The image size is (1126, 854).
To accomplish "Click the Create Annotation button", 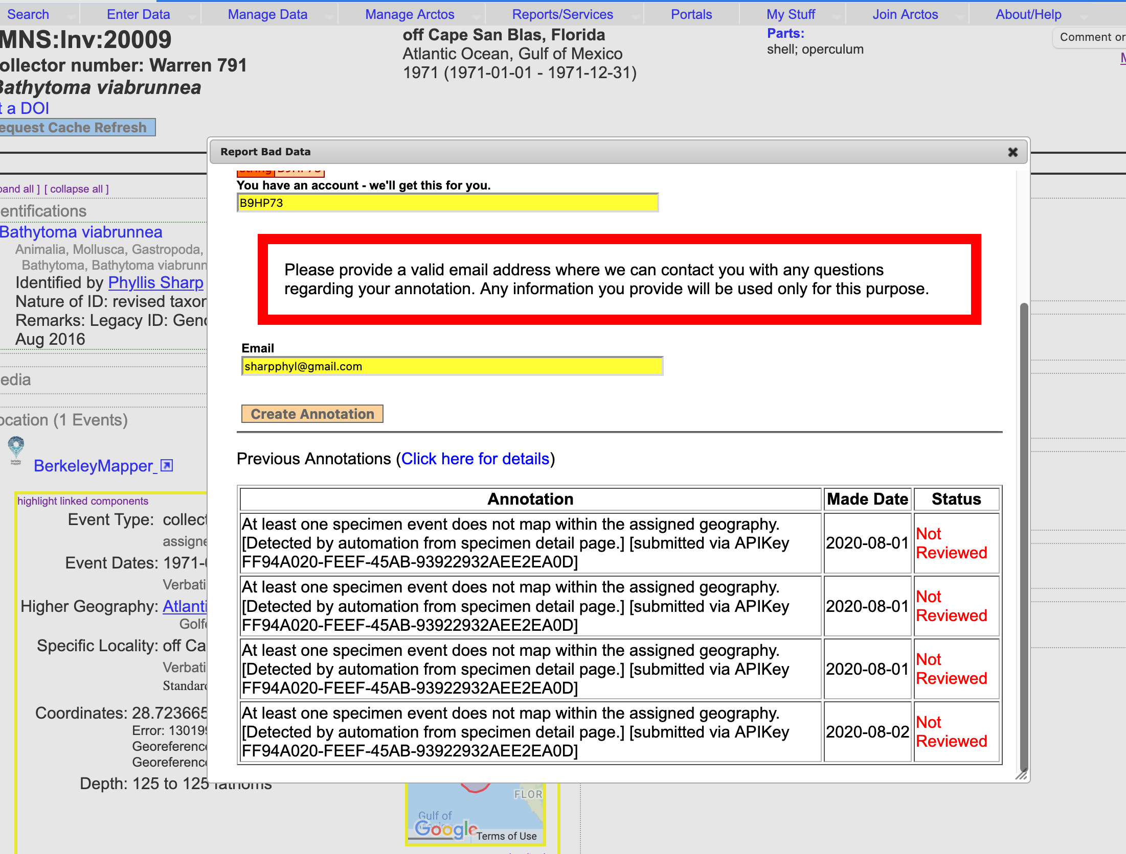I will [x=312, y=414].
